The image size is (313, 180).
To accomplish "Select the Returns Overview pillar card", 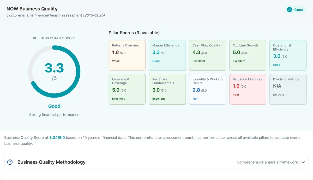I will 127,55.
